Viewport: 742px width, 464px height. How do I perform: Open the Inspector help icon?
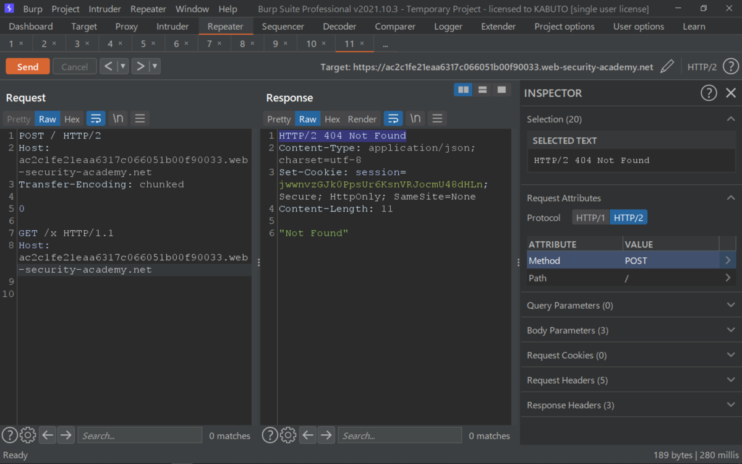point(709,93)
